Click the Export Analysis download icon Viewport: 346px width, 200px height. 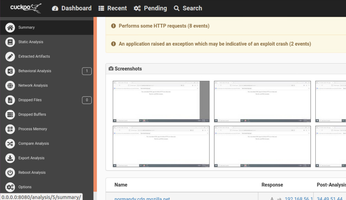[x=10, y=158]
